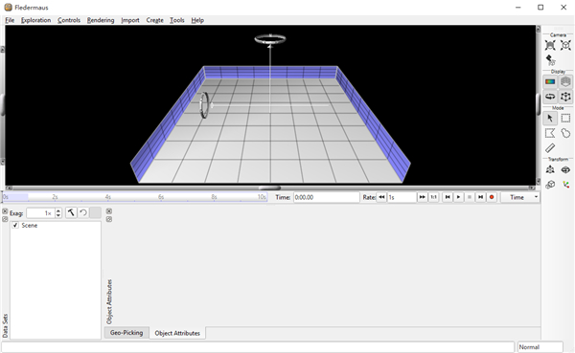Open the Time mode dropdown
Viewport: 575px width, 353px height.
point(520,197)
